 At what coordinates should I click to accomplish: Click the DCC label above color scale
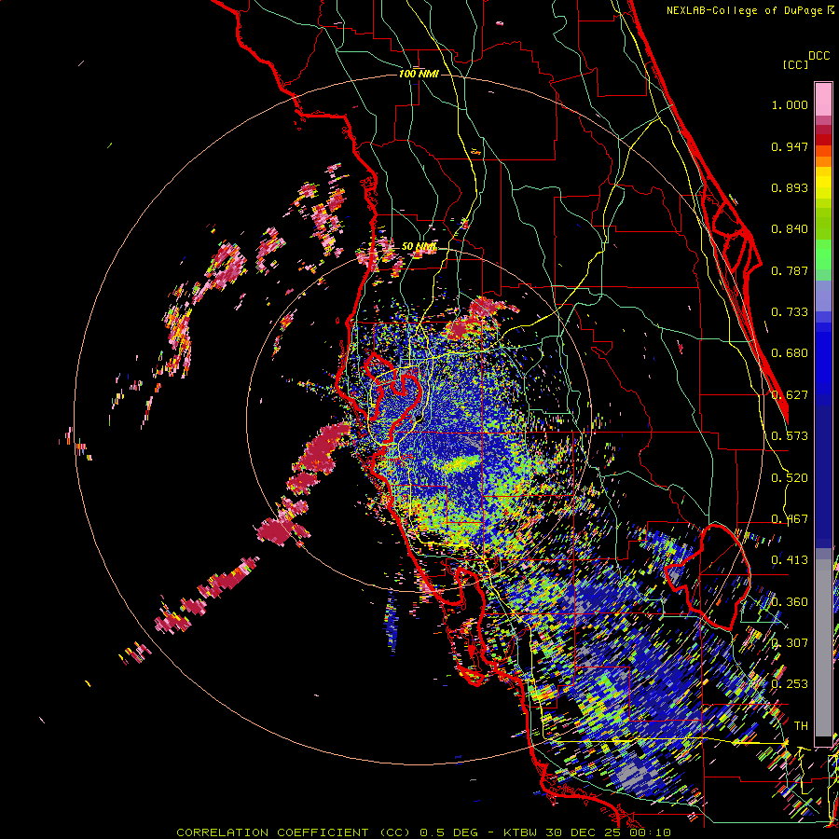click(x=818, y=56)
